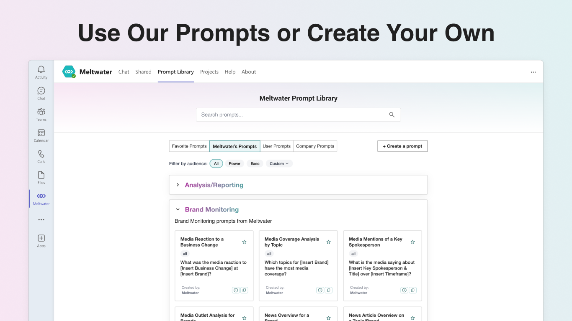The width and height of the screenshot is (572, 321).
Task: Open Teams from the left sidebar
Action: [x=41, y=114]
